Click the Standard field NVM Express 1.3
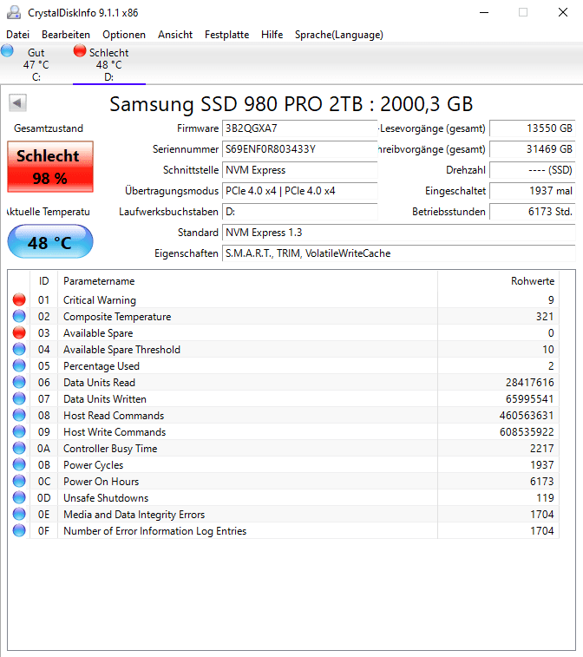This screenshot has height=657, width=583. click(399, 233)
